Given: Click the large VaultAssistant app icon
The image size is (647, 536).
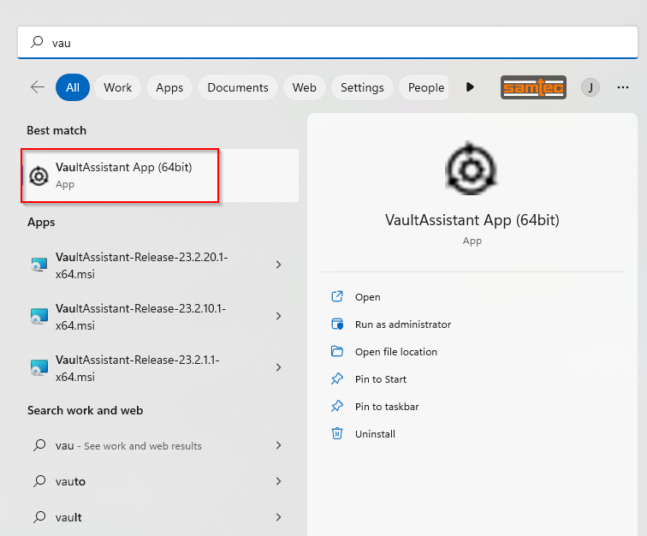Looking at the screenshot, I should pos(472,170).
